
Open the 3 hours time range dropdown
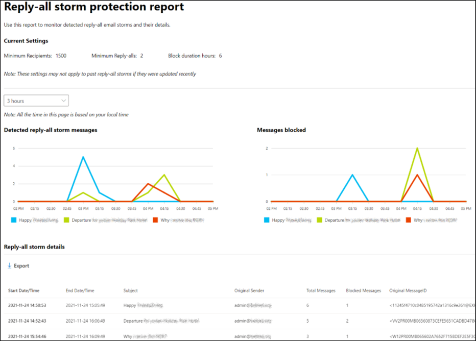click(x=36, y=101)
